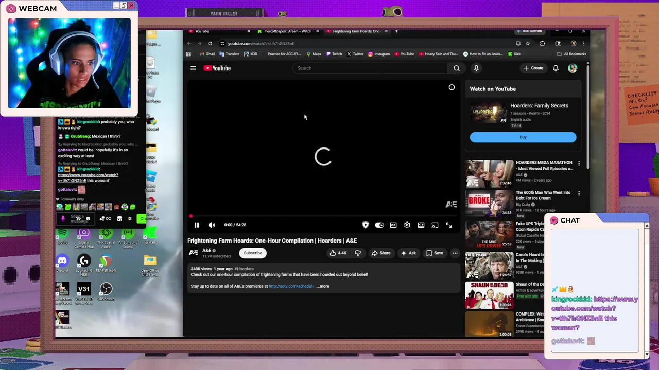Open Shaun of the Dead thumbnail
Viewport: 659px width, 370px height.
coord(489,295)
